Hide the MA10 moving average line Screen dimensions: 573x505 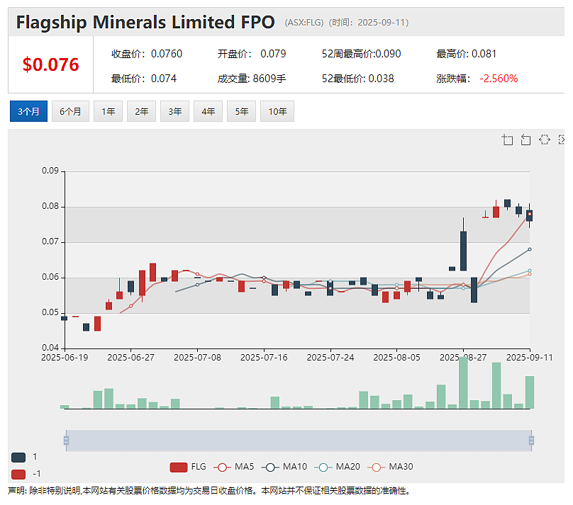(x=284, y=467)
